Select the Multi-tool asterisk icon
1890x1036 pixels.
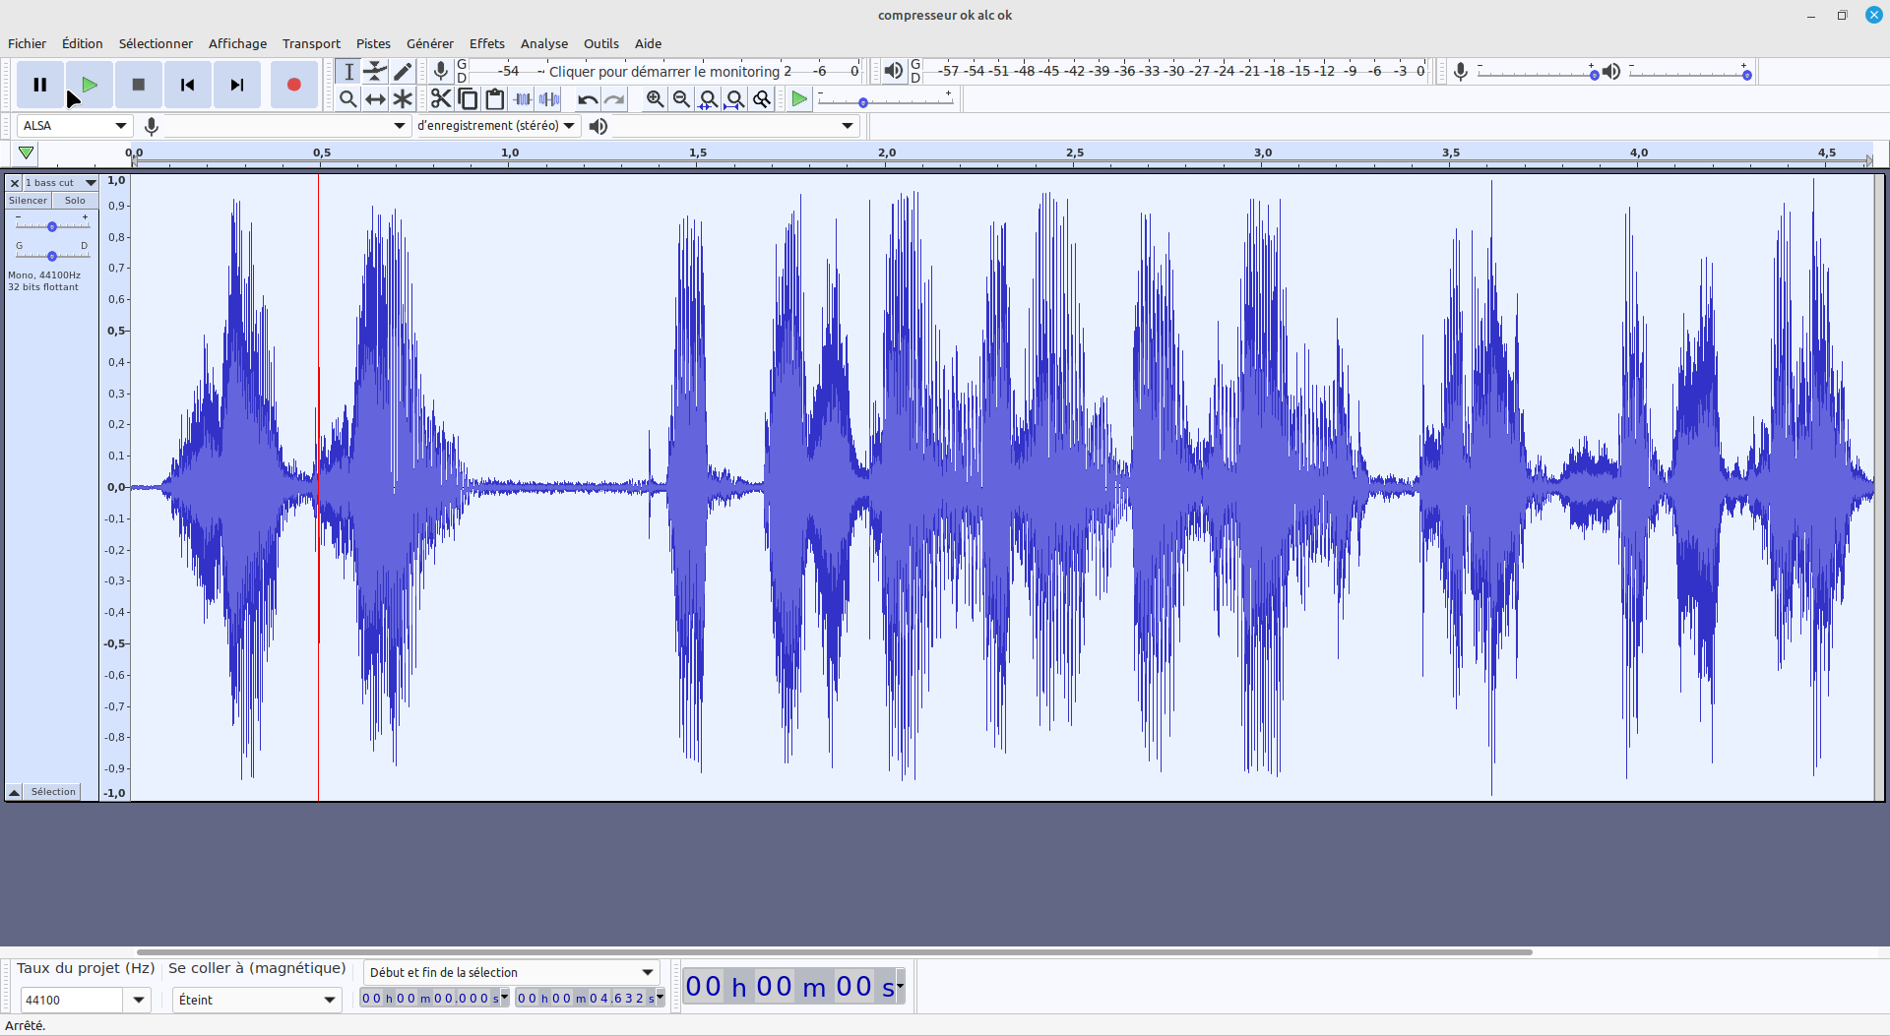(403, 99)
